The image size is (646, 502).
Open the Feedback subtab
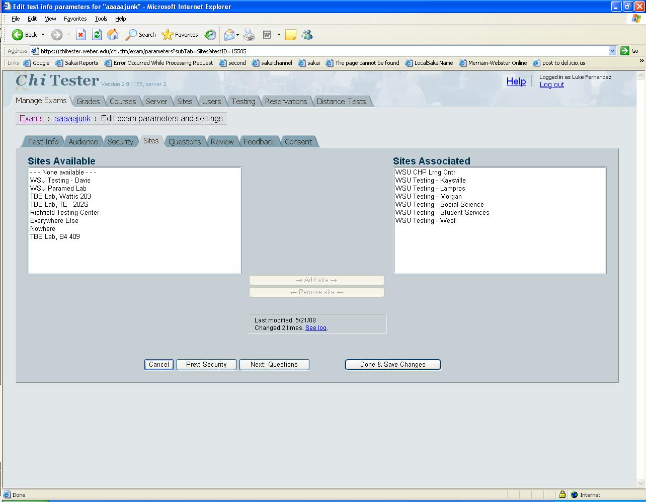click(x=259, y=141)
